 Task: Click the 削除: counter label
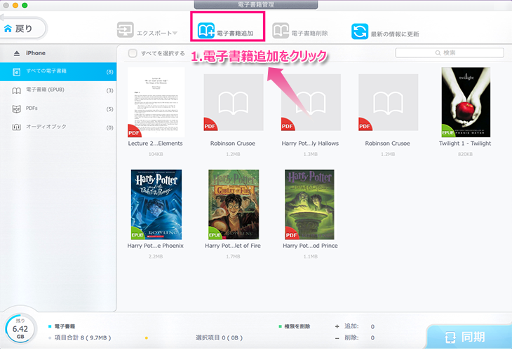tap(351, 338)
